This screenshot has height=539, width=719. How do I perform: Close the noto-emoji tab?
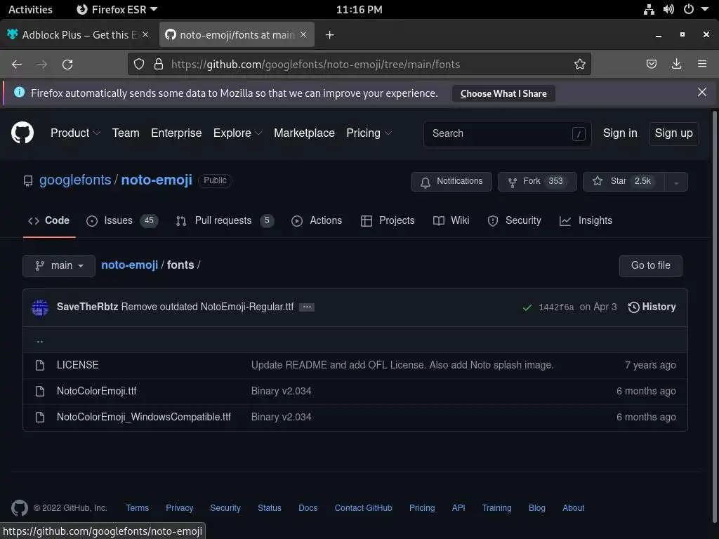point(303,34)
